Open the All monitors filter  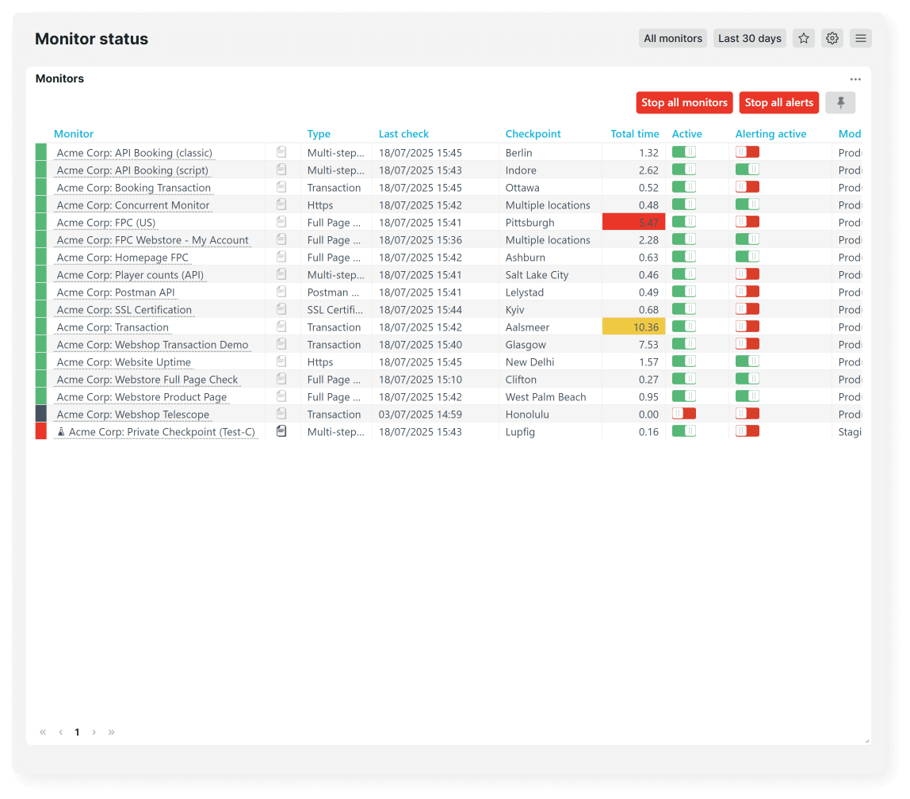[x=672, y=38]
